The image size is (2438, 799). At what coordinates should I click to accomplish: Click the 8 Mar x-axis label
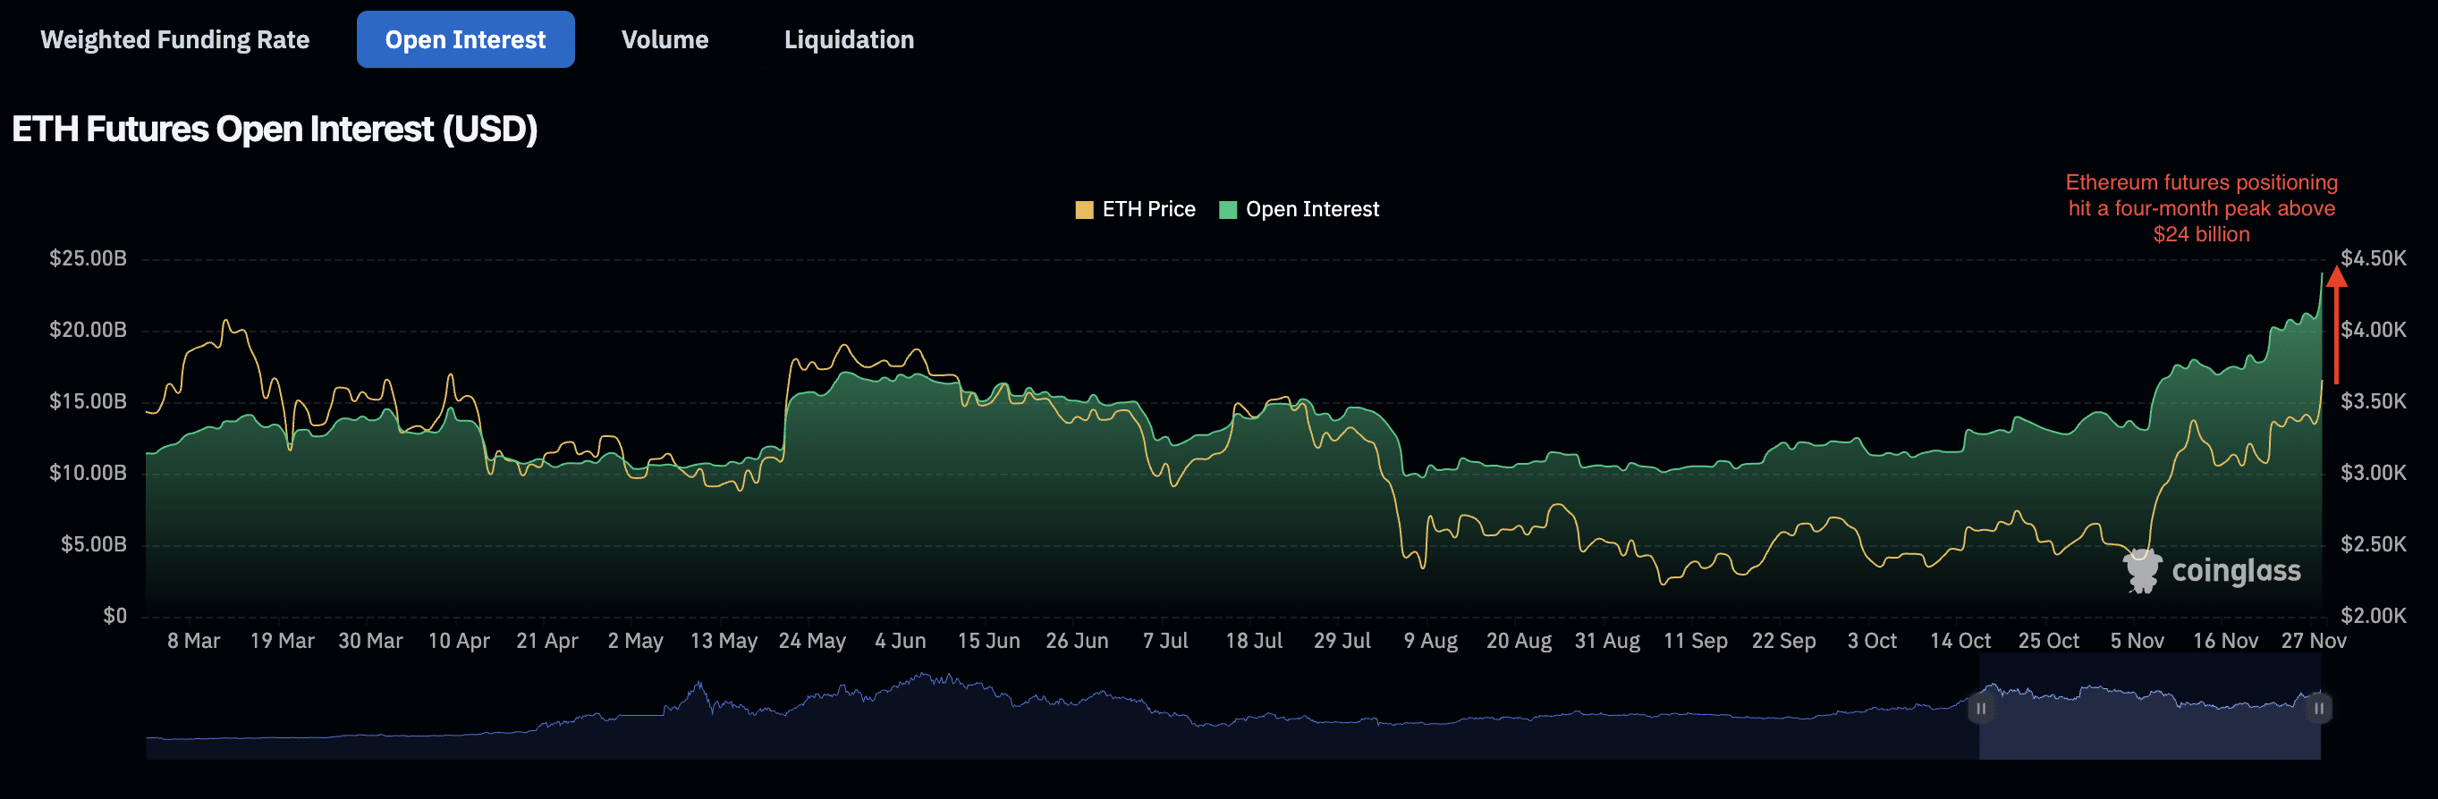194,641
